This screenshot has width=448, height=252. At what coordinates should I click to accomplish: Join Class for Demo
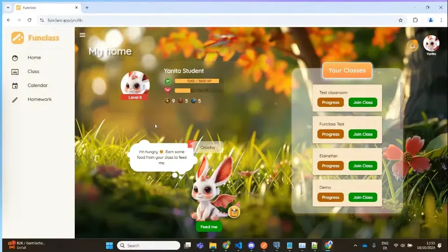click(363, 197)
